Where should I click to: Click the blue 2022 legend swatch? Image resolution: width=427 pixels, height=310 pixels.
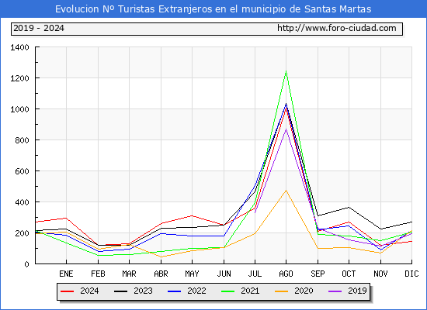[174, 291]
